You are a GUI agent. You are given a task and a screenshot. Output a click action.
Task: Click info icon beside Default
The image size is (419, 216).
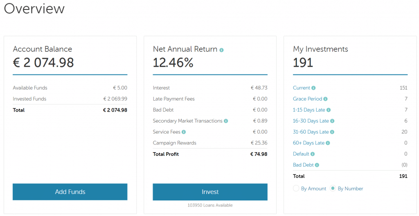point(313,154)
